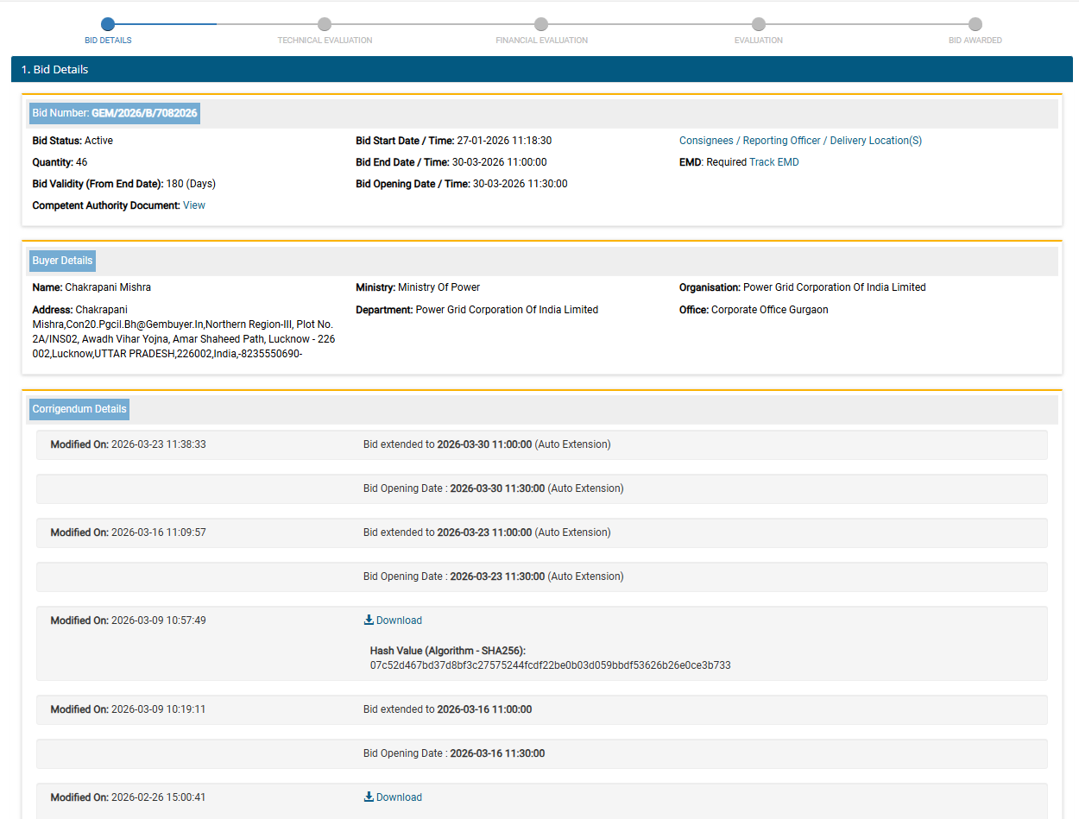The width and height of the screenshot is (1079, 819).
Task: Open the Financial Evaluation stage label
Action: [x=541, y=41]
